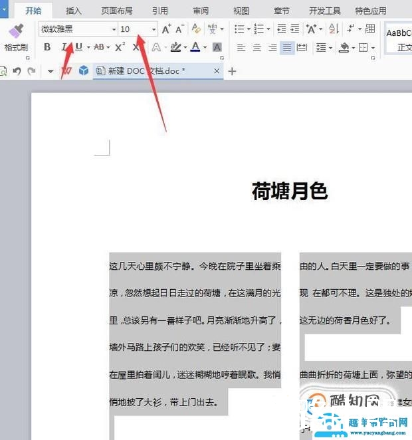Viewport: 412px width, 440px height.
Task: Toggle superscript X² formatting
Action: coord(120,47)
